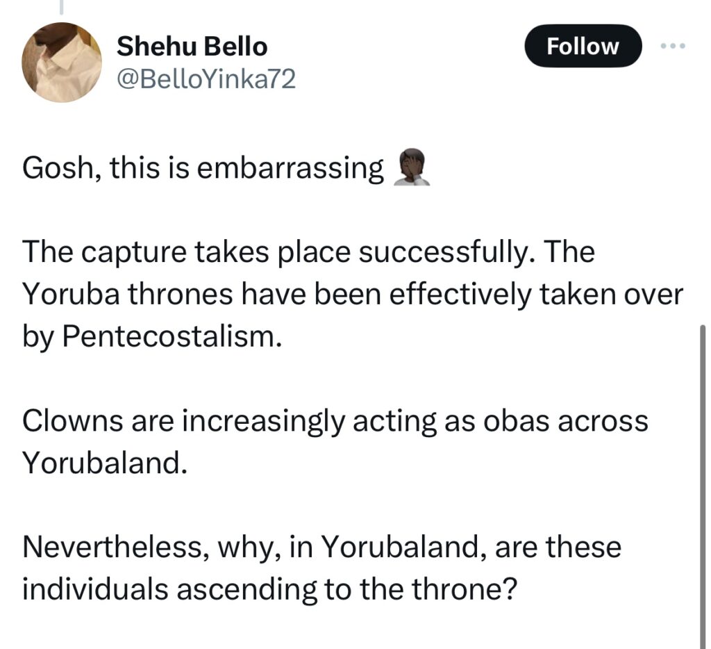Open Shehu Bello's profile picture
Viewport: 711px width, 649px height.
62,63
